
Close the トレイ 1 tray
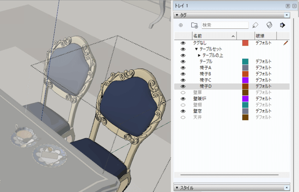pos(294,6)
